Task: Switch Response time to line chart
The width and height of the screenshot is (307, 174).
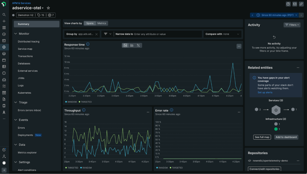Action: click(x=125, y=45)
